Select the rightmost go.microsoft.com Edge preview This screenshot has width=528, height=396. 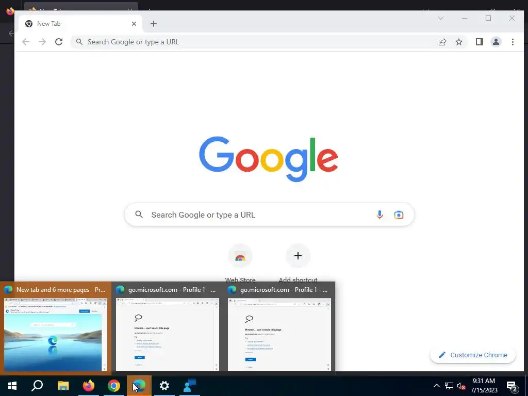(x=279, y=328)
